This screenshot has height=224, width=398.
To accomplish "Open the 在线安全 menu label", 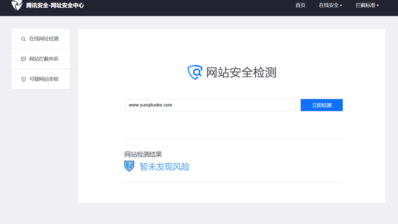I will click(329, 5).
